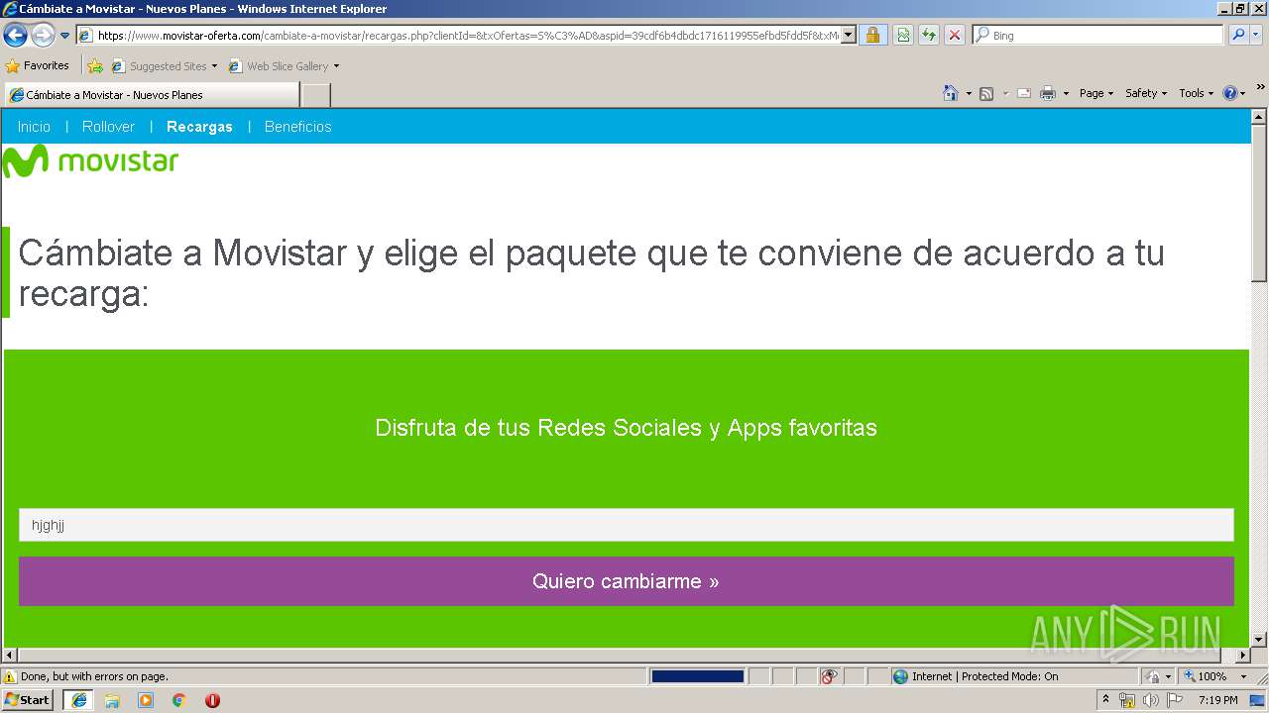The width and height of the screenshot is (1269, 713).
Task: Click the 7:19 PM clock
Action: tap(1217, 700)
